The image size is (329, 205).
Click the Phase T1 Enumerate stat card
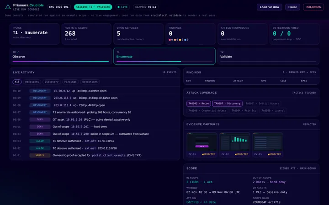[34, 34]
